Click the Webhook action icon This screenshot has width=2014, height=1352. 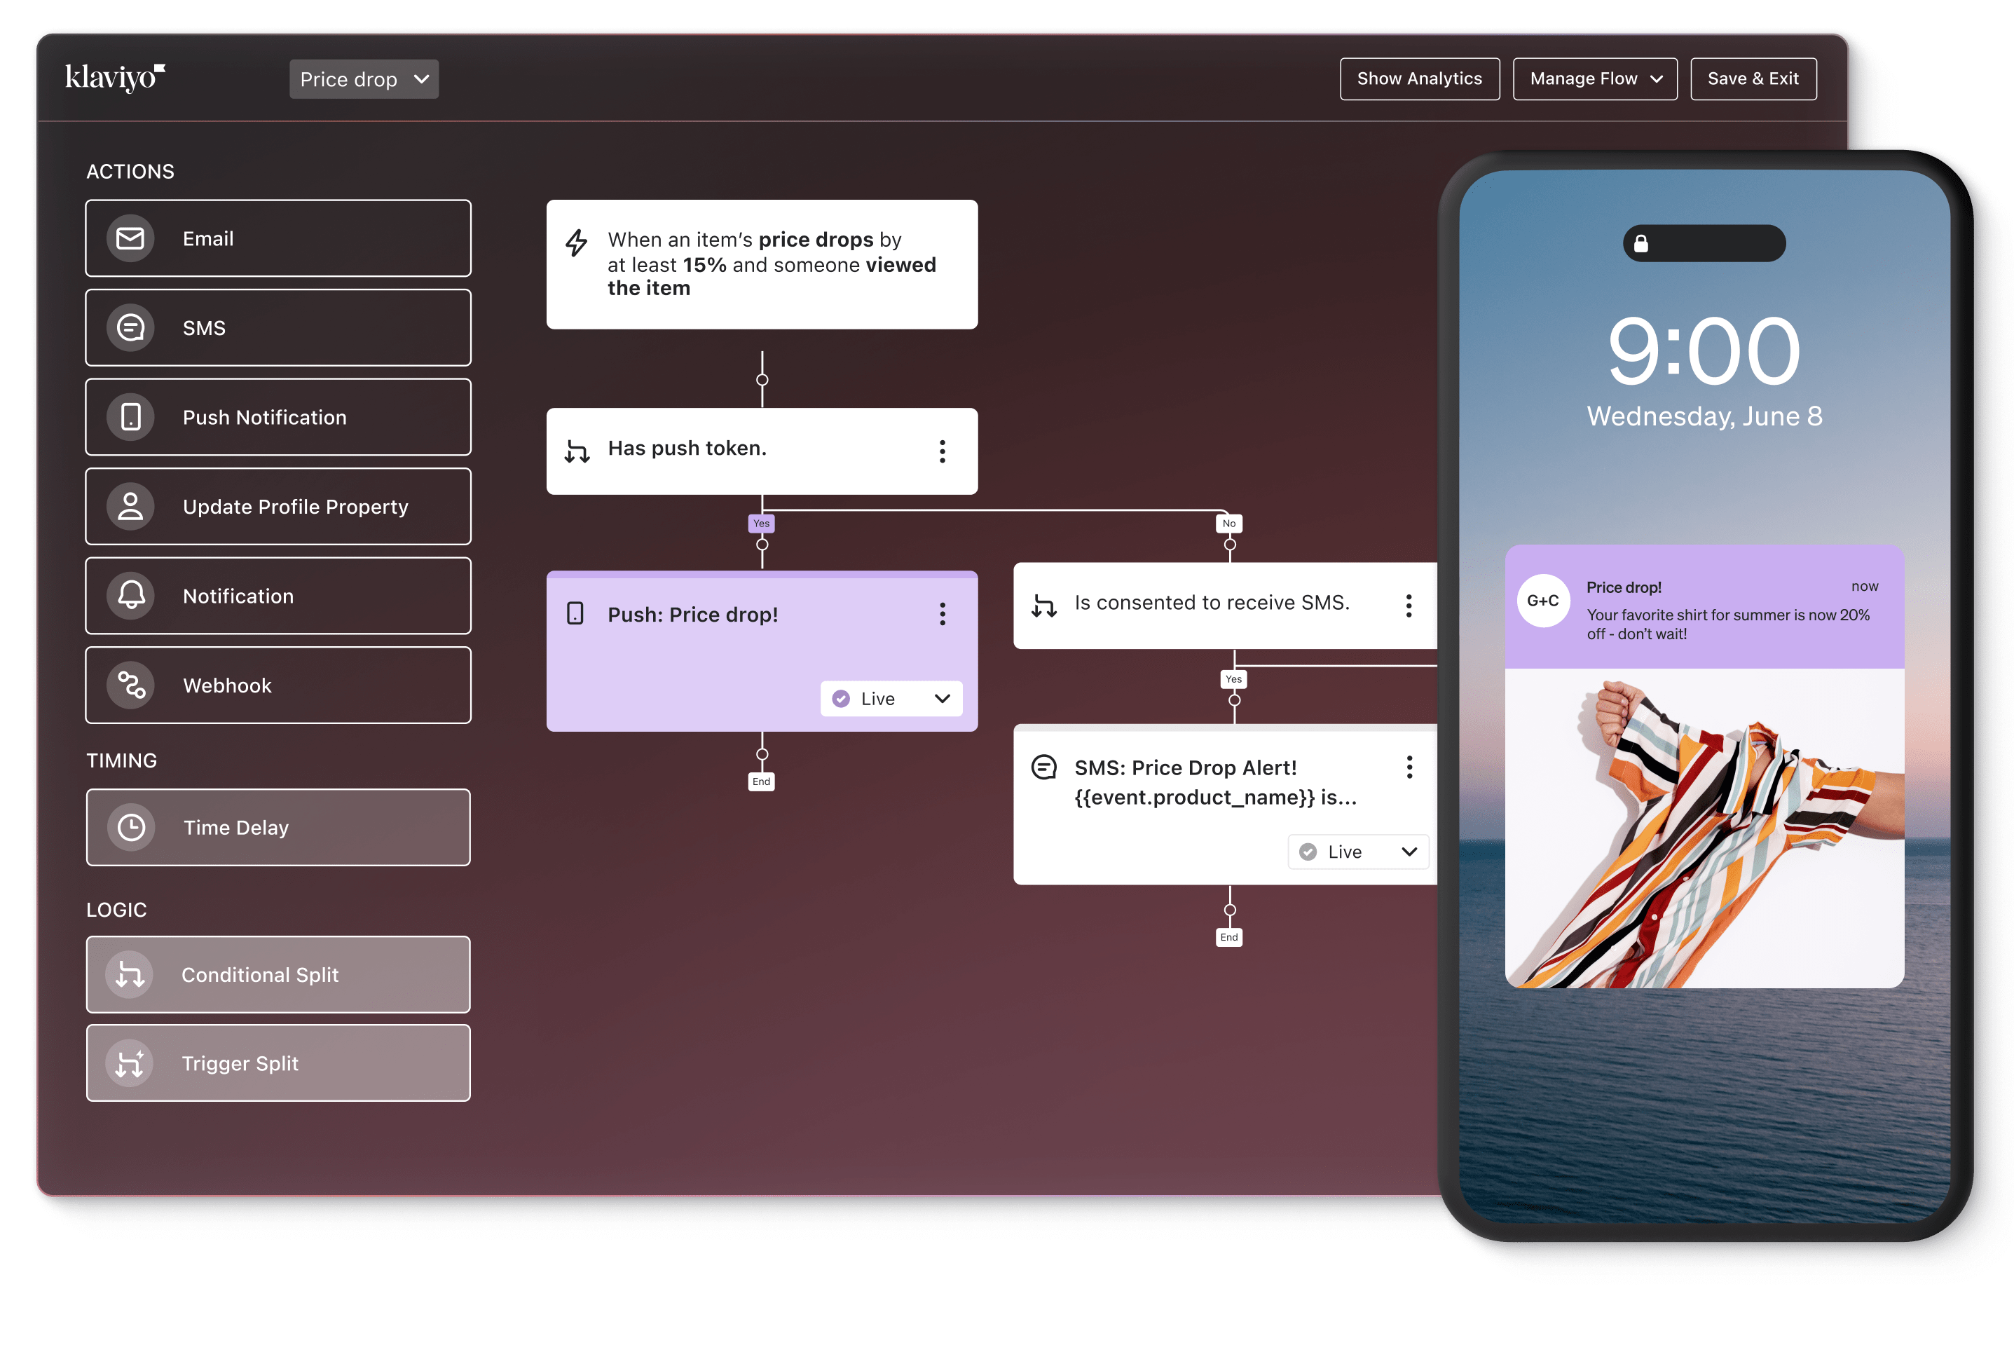pos(130,685)
